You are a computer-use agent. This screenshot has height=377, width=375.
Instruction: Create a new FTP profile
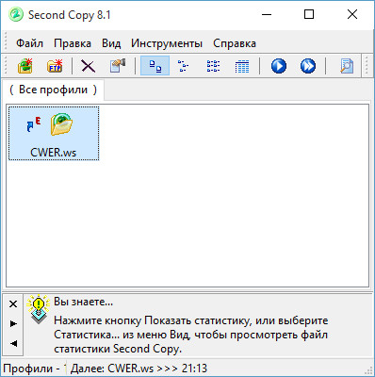point(55,66)
